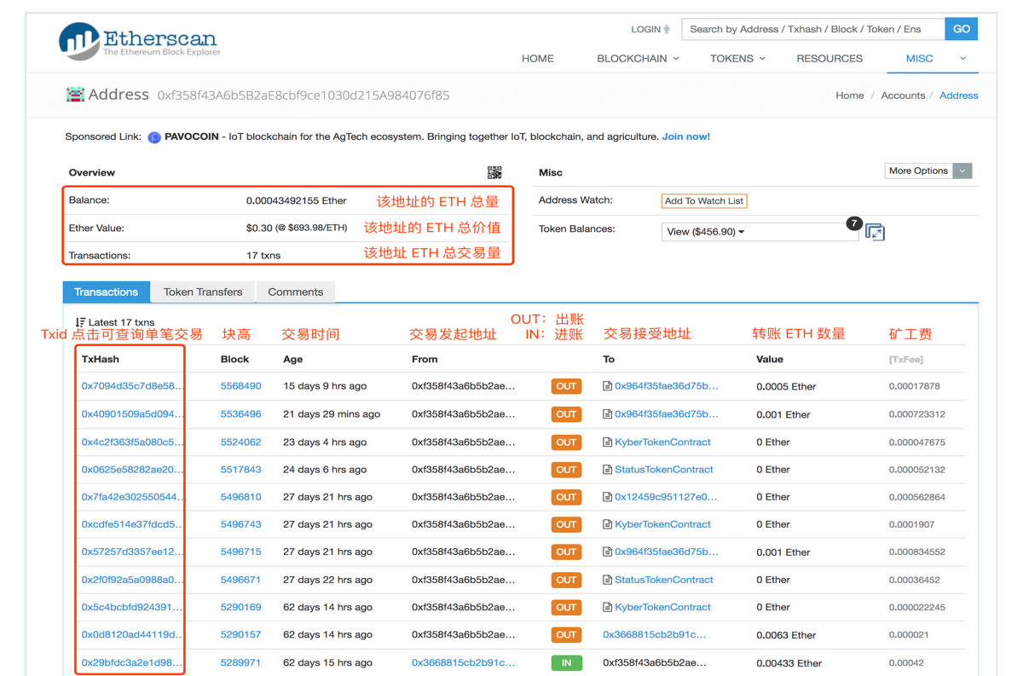Click the expand Token Balances icon
Viewport: 1023px width, 676px height.
(875, 231)
